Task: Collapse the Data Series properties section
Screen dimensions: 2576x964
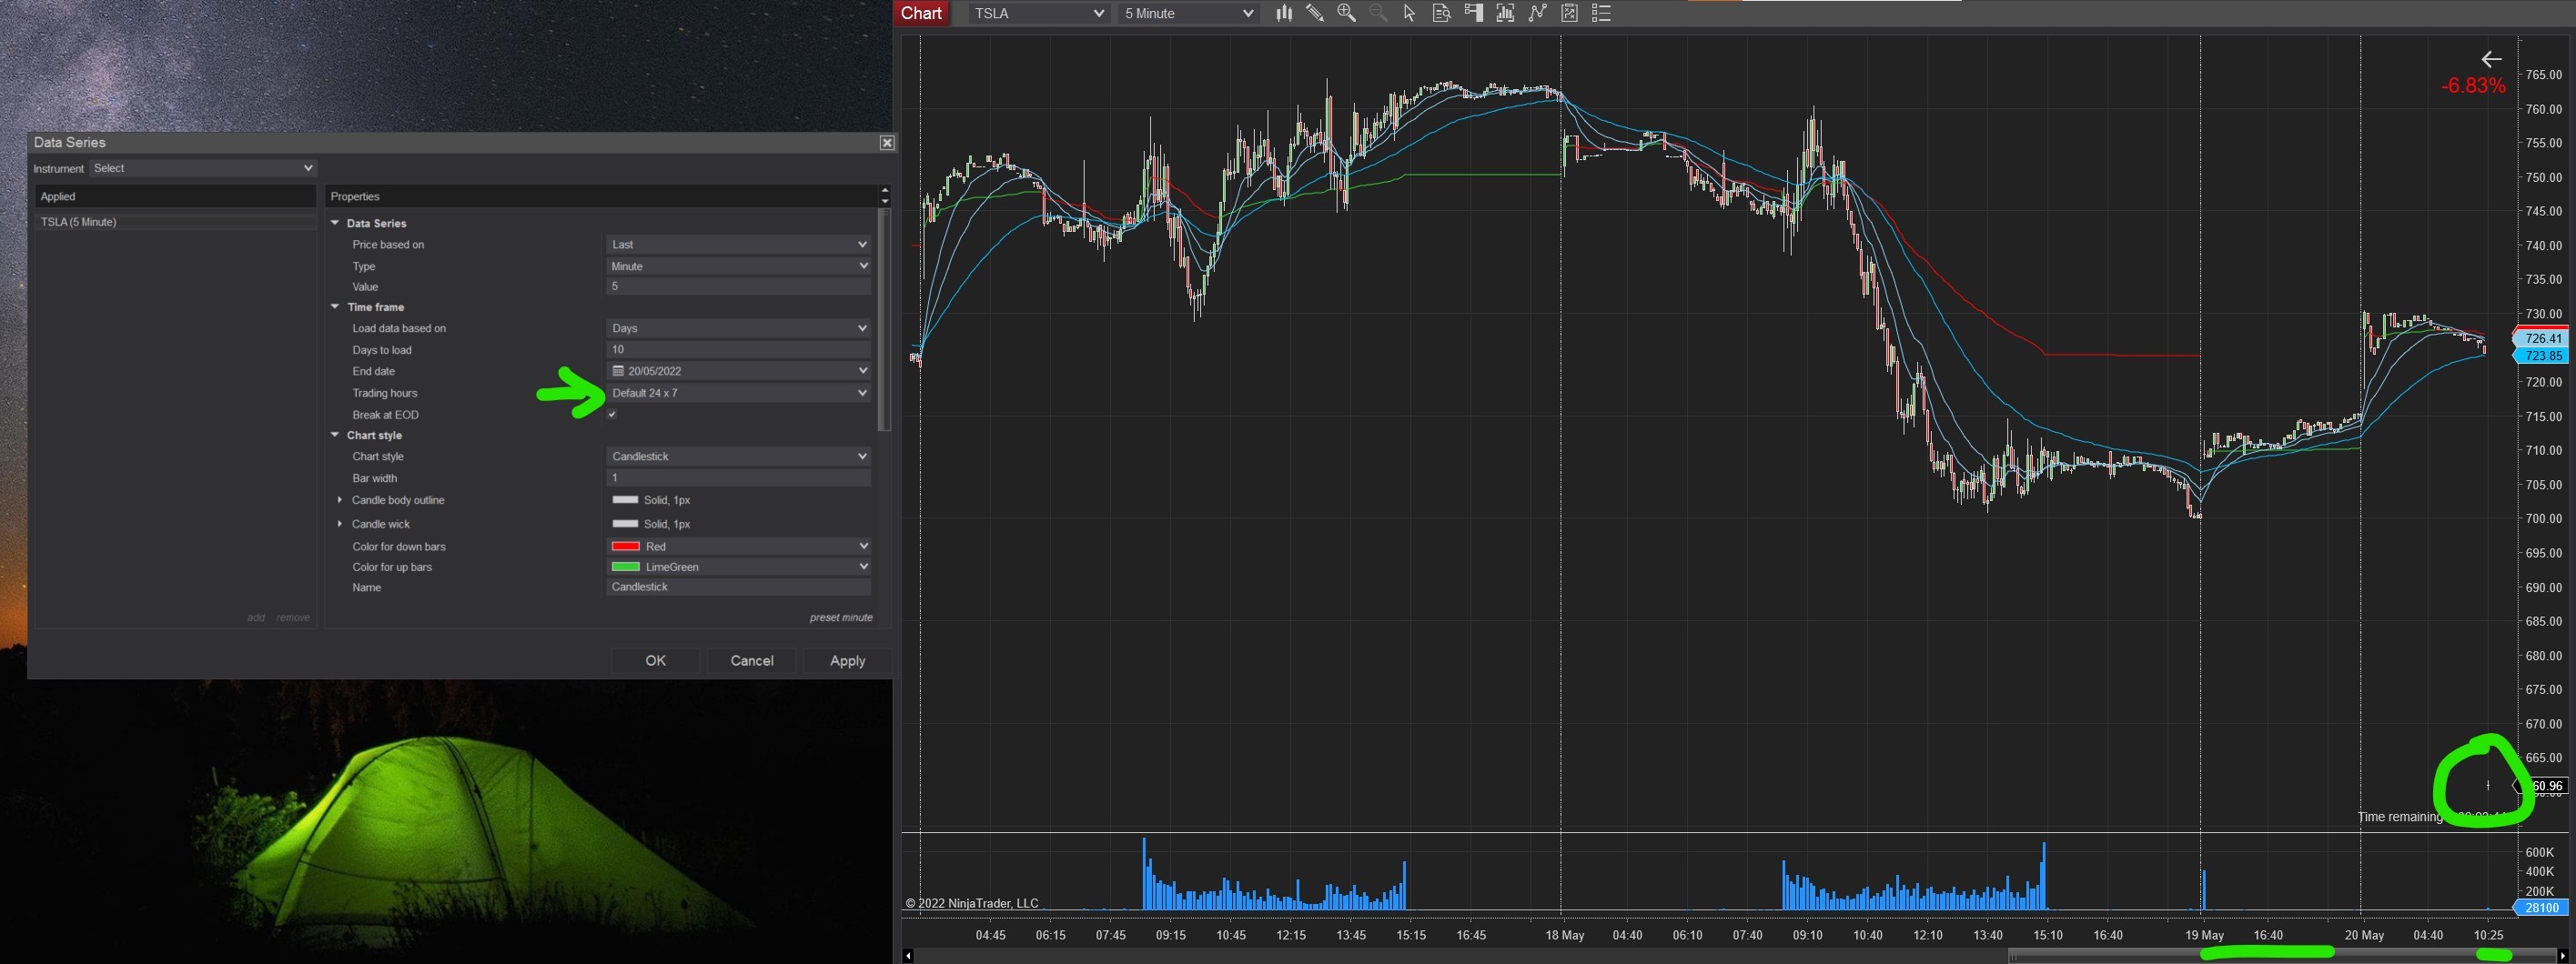Action: (336, 223)
